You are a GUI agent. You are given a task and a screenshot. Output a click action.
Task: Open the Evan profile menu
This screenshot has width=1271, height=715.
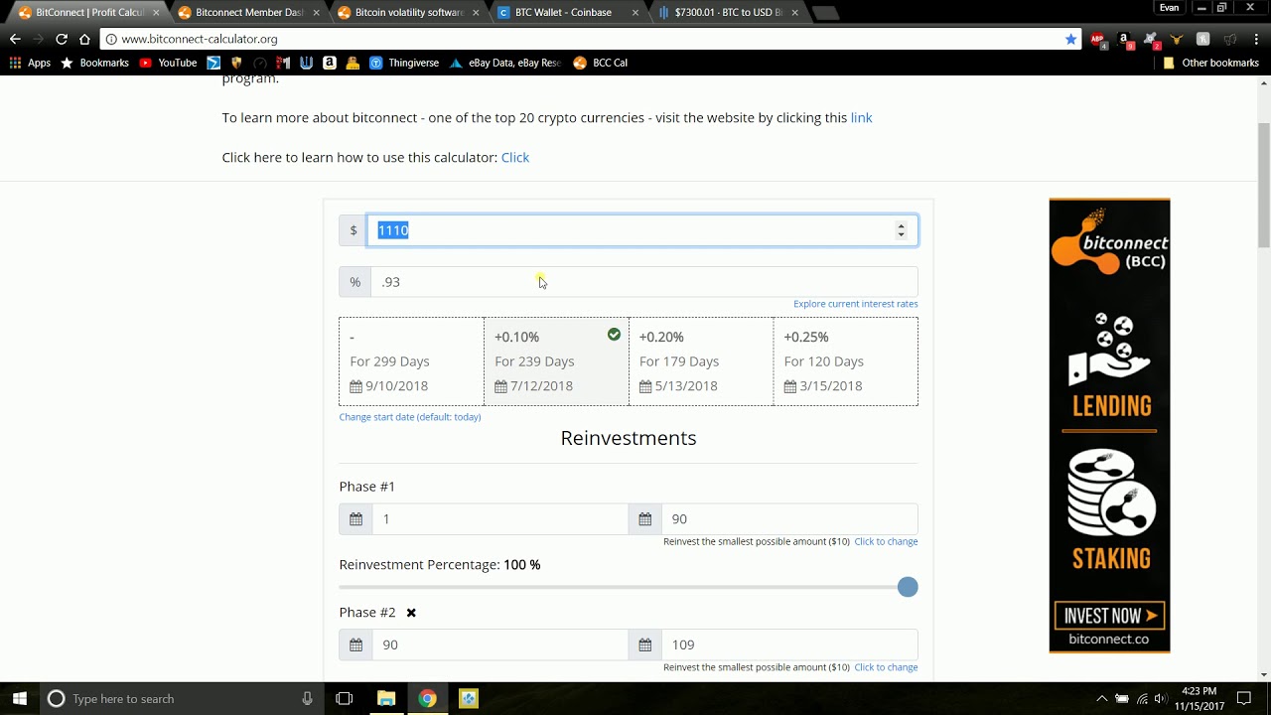(x=1170, y=8)
